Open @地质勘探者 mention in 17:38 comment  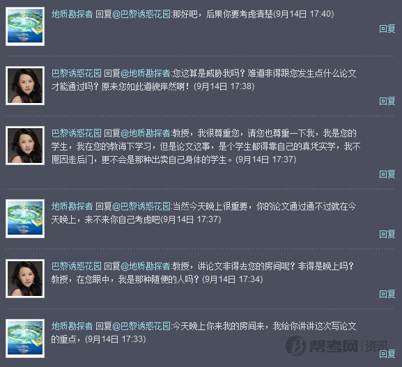pos(146,74)
